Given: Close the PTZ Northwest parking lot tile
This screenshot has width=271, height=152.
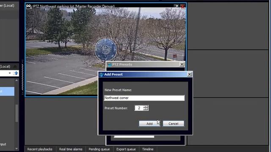Looking at the screenshot, I should (x=183, y=7).
